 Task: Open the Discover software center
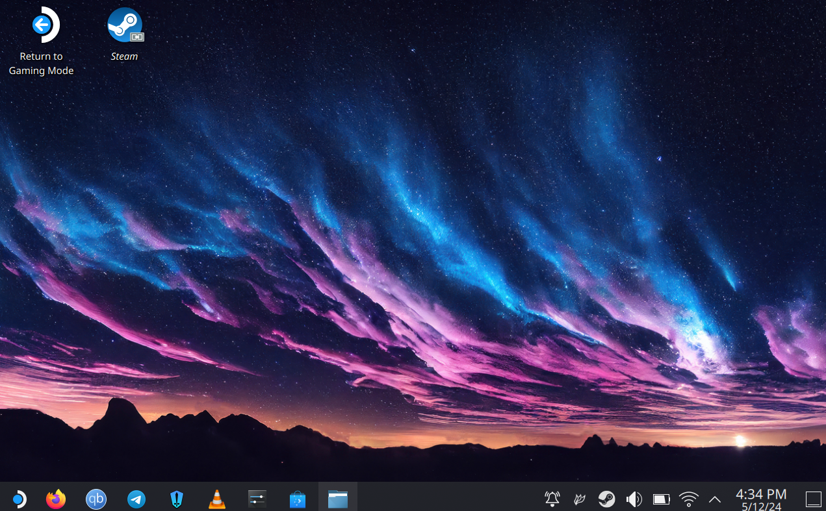pos(297,499)
